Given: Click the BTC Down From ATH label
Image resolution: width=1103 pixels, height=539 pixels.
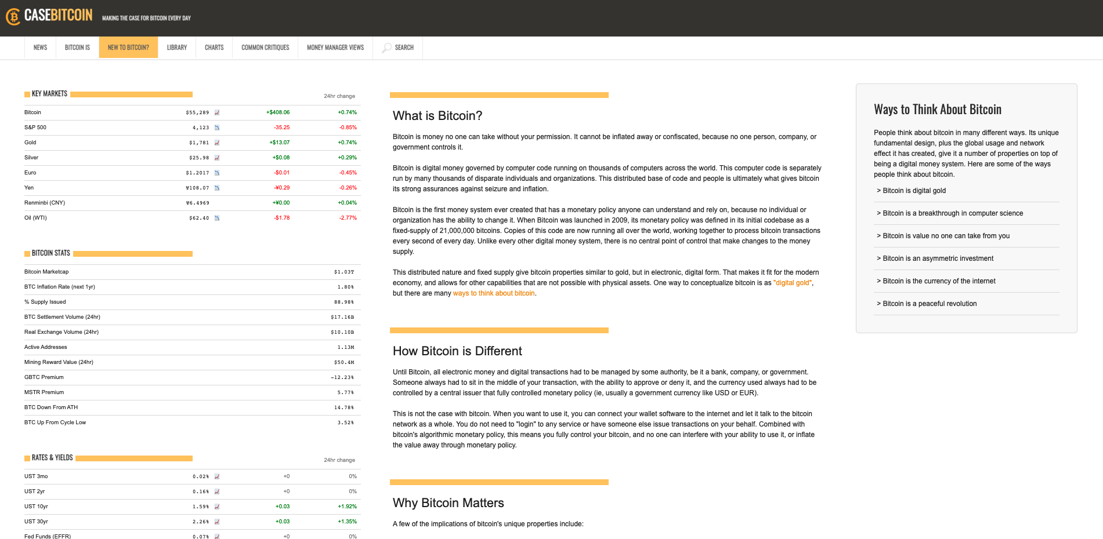Looking at the screenshot, I should pos(51,407).
